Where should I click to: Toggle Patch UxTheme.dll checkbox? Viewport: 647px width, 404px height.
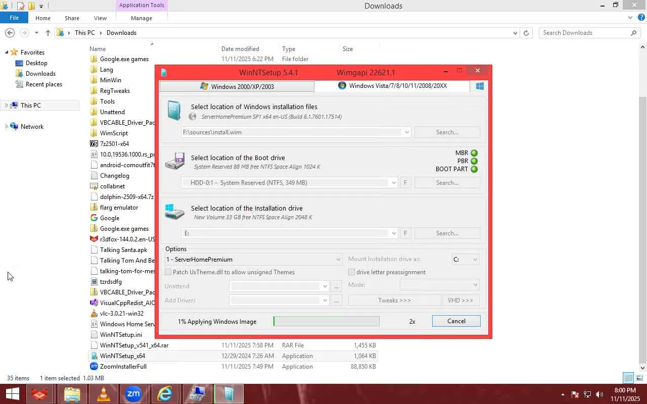pyautogui.click(x=168, y=272)
